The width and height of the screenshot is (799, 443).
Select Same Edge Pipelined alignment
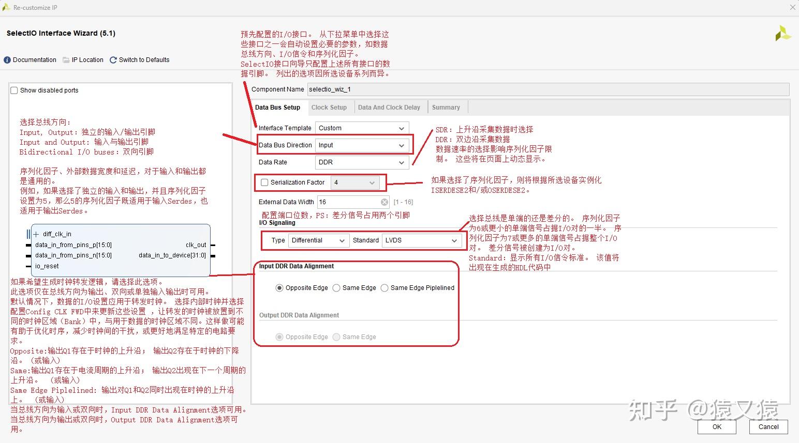[x=384, y=288]
